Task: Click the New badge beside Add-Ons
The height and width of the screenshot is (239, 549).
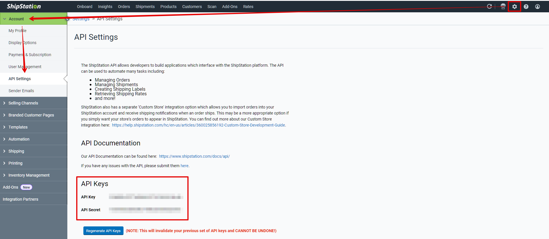Action: 26,187
